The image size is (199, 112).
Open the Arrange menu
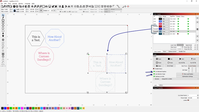15,3
